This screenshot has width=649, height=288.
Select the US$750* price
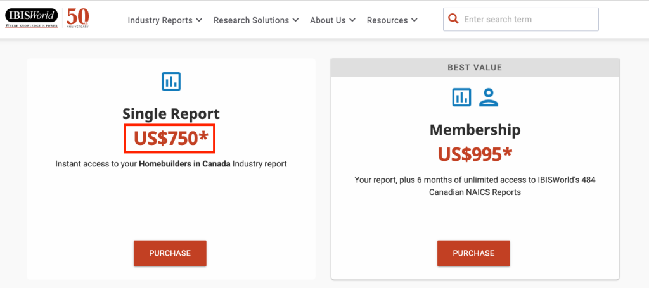pos(171,139)
